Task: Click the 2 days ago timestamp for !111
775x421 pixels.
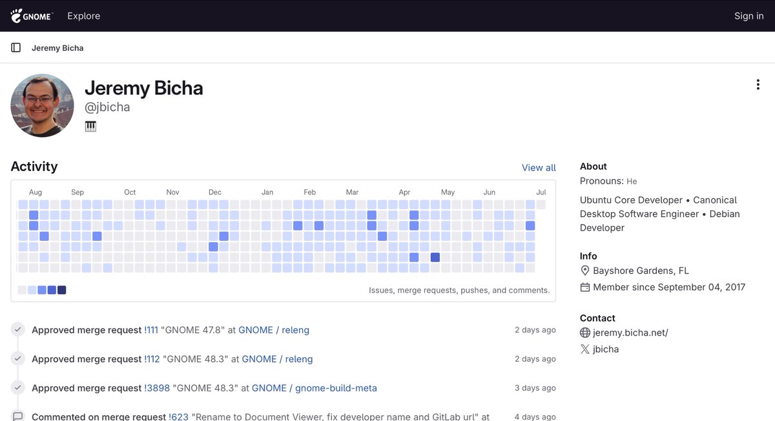Action: coord(535,330)
